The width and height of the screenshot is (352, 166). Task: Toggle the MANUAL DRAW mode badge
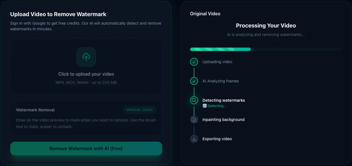140,110
